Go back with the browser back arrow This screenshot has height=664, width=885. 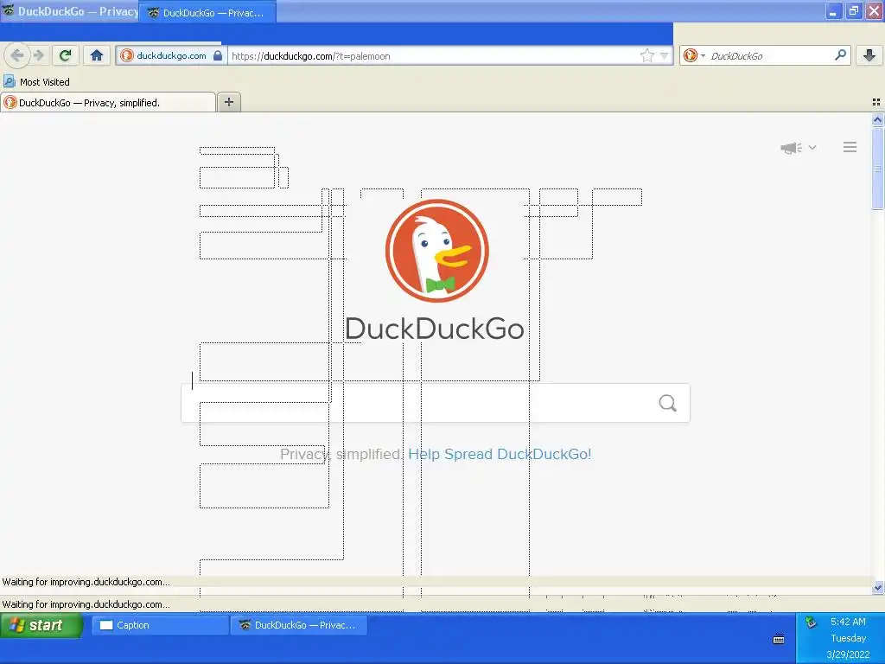coord(17,55)
